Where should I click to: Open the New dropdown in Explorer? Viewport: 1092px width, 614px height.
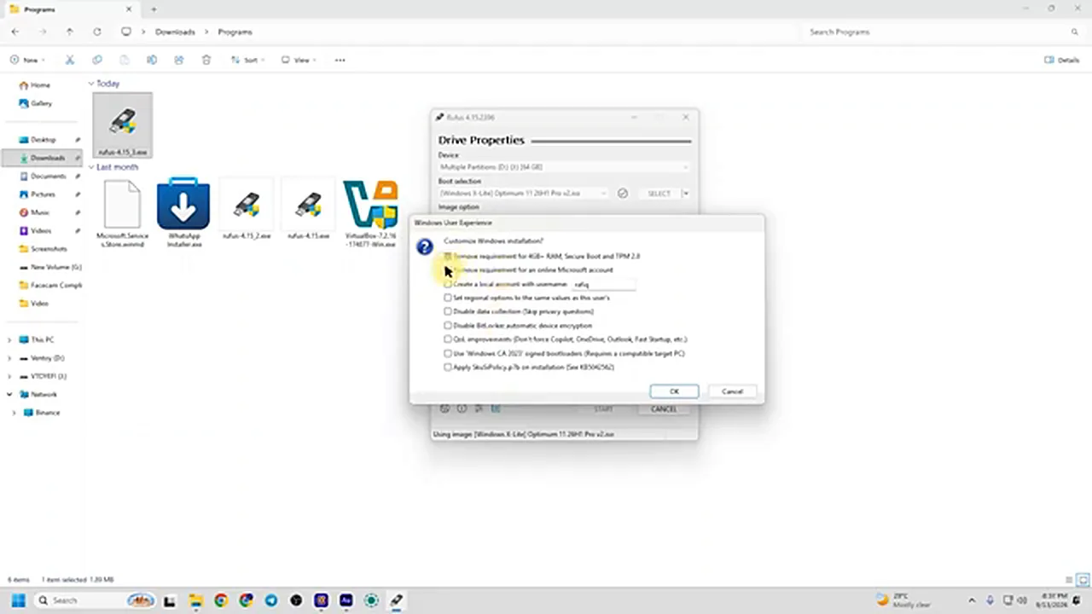[x=28, y=61]
